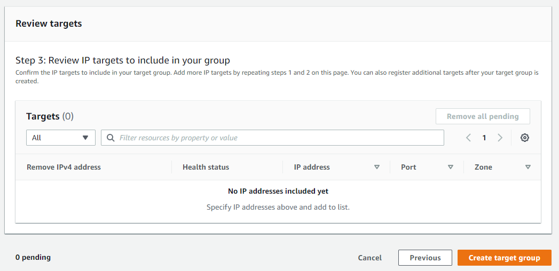Go back with the Previous button
This screenshot has width=559, height=271.
[425, 258]
